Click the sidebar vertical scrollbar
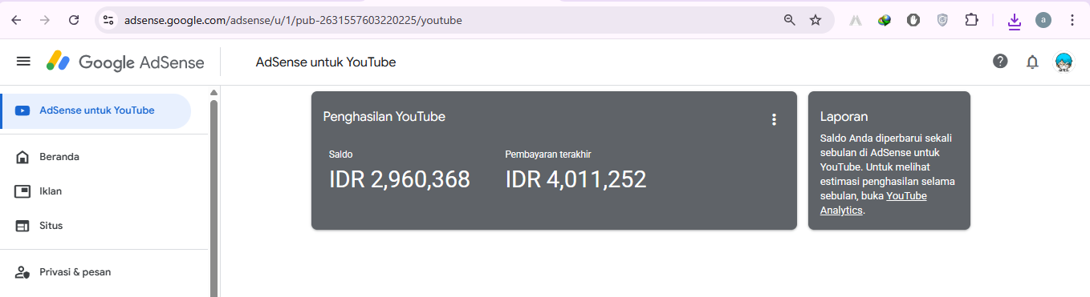This screenshot has height=297, width=1090. click(x=214, y=198)
